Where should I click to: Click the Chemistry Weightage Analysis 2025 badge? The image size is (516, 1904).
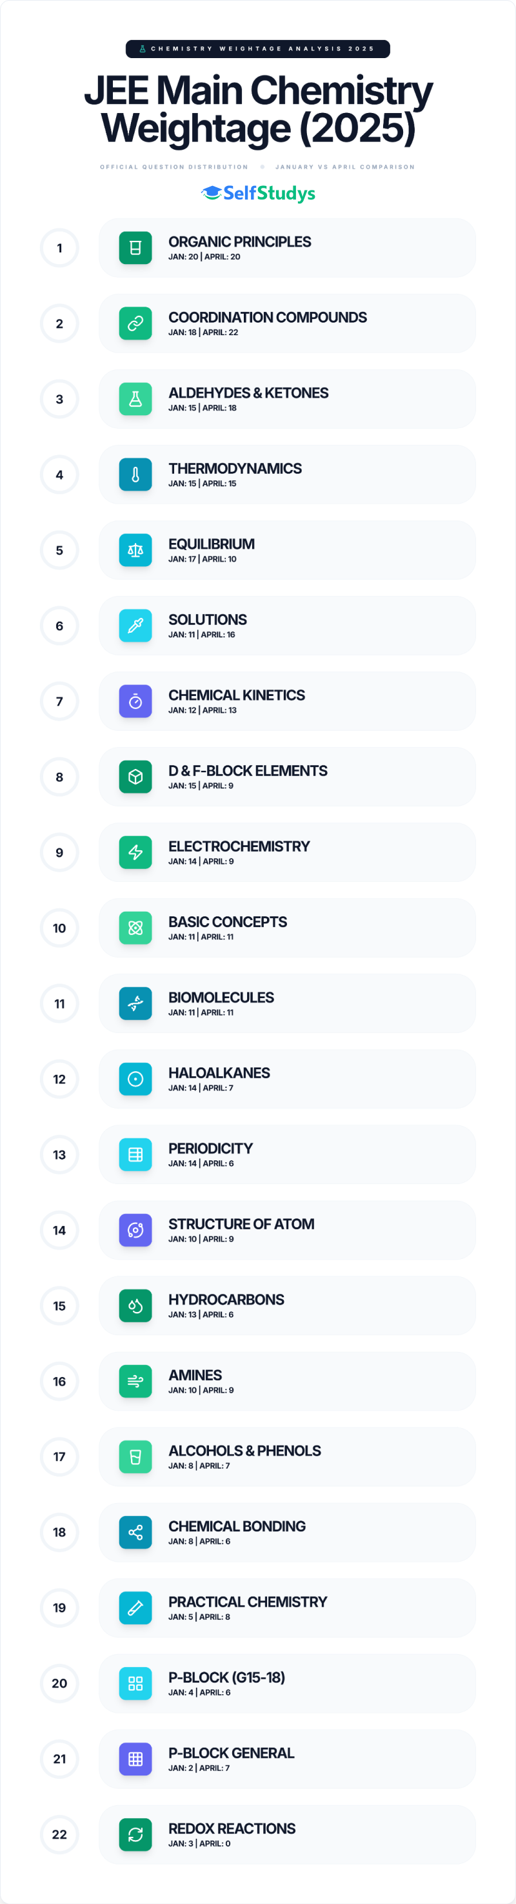[257, 49]
